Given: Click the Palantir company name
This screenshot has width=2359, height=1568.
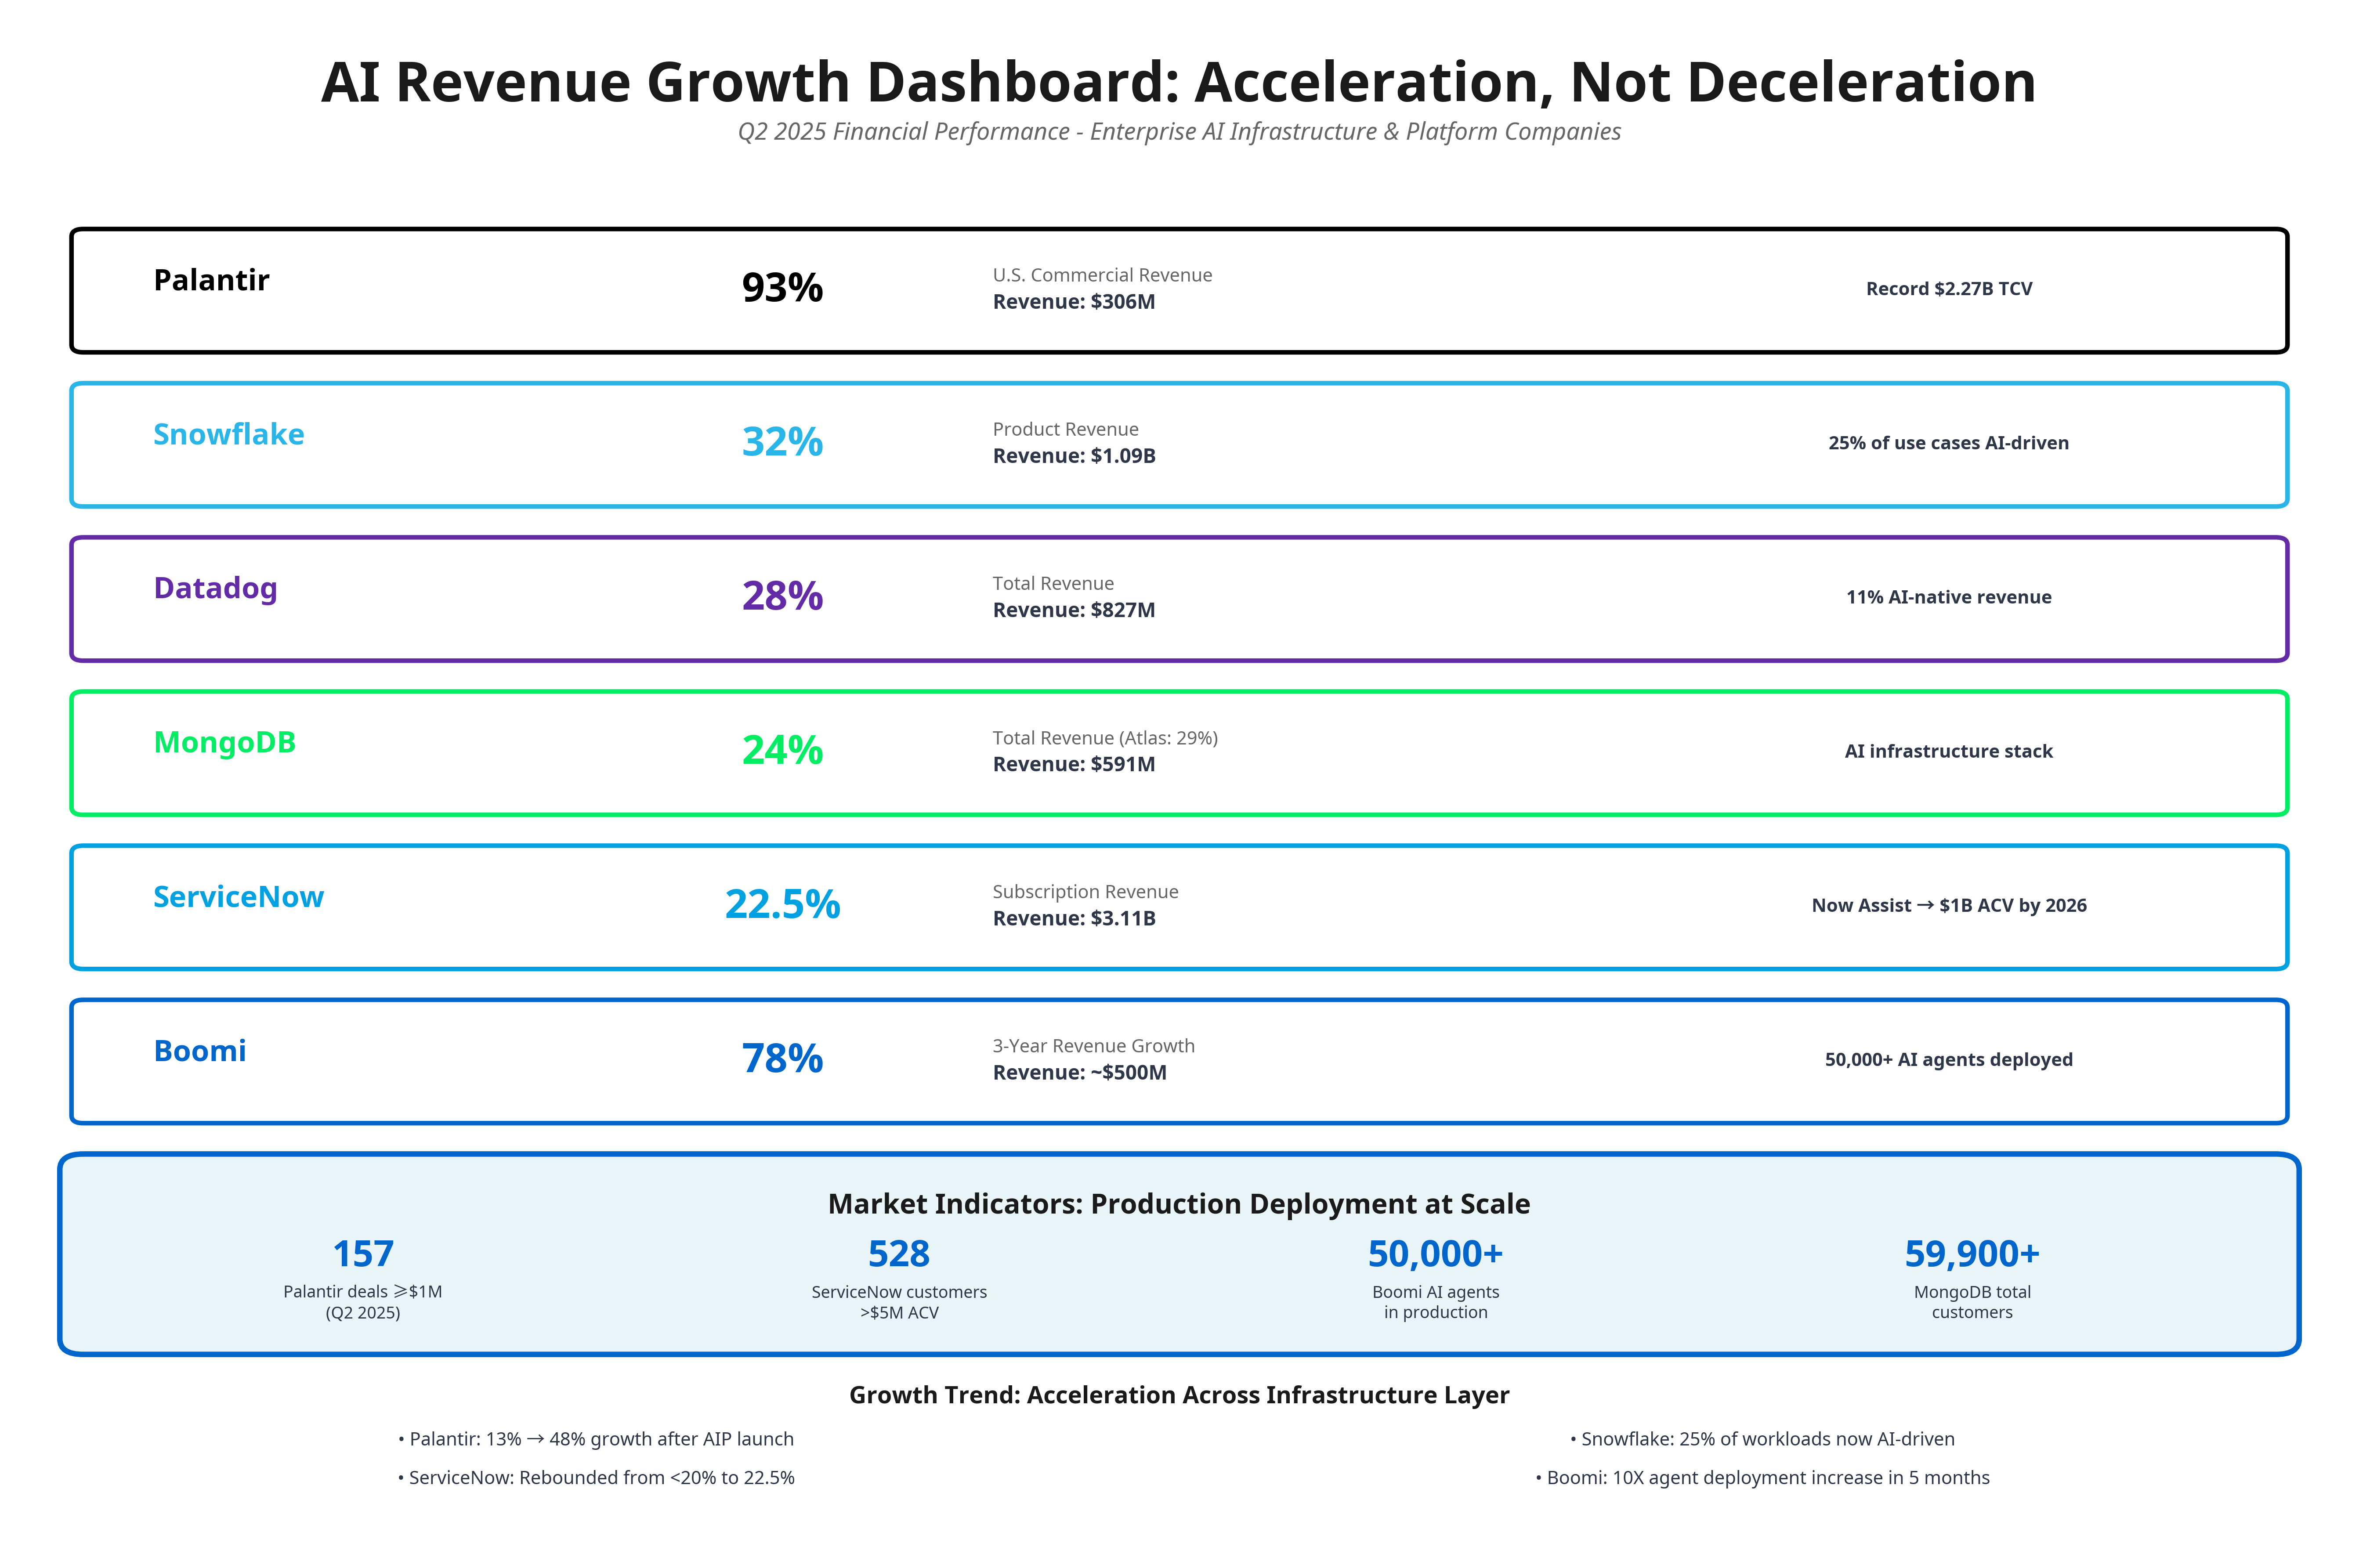Looking at the screenshot, I should click(x=211, y=280).
